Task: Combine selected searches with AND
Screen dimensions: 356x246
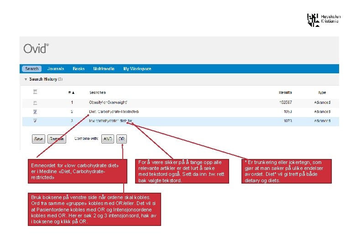Action: (x=108, y=139)
